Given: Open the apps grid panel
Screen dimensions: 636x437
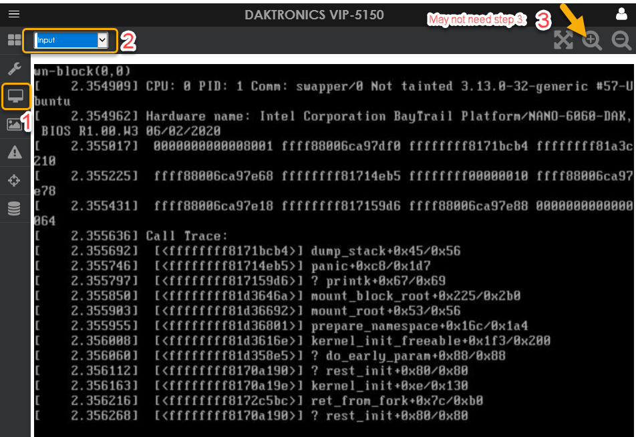Looking at the screenshot, I should tap(14, 39).
